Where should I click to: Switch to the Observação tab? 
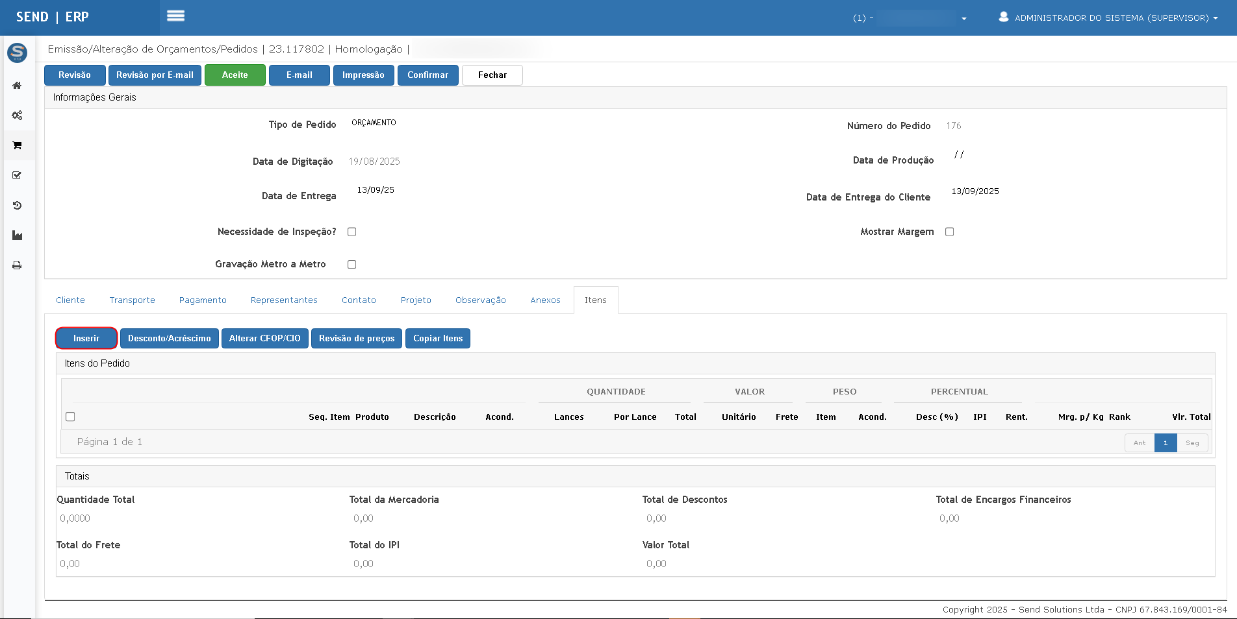pos(480,300)
